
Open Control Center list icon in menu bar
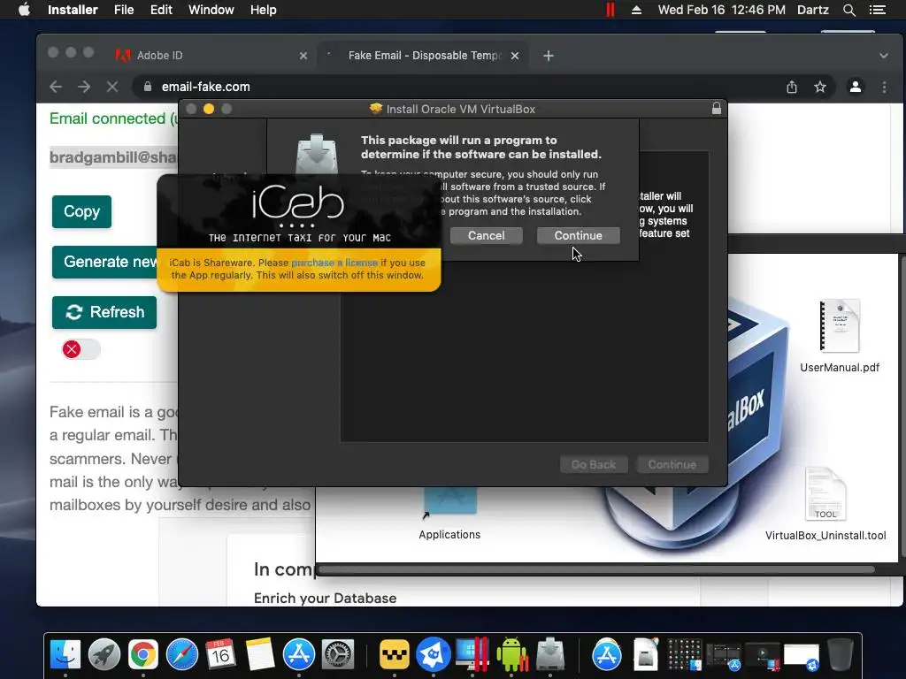[x=877, y=10]
